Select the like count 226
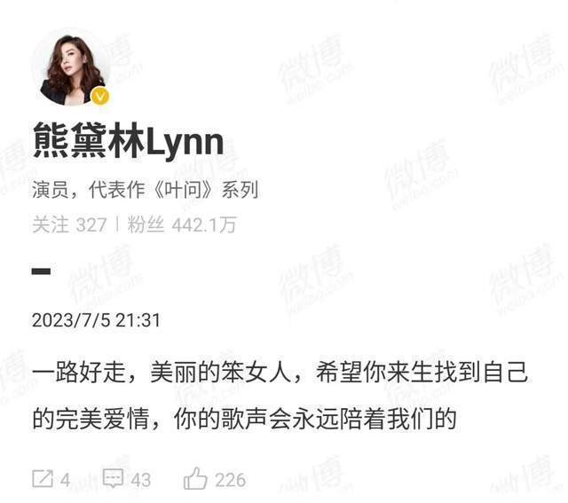The width and height of the screenshot is (568, 503). pos(231,480)
